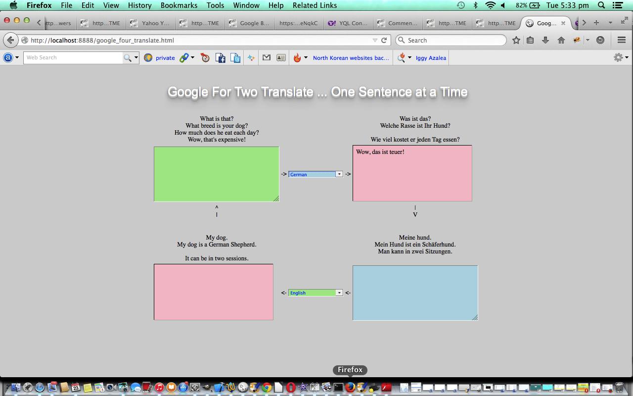Open the Iggy Azalea link
633x396 pixels.
point(431,58)
